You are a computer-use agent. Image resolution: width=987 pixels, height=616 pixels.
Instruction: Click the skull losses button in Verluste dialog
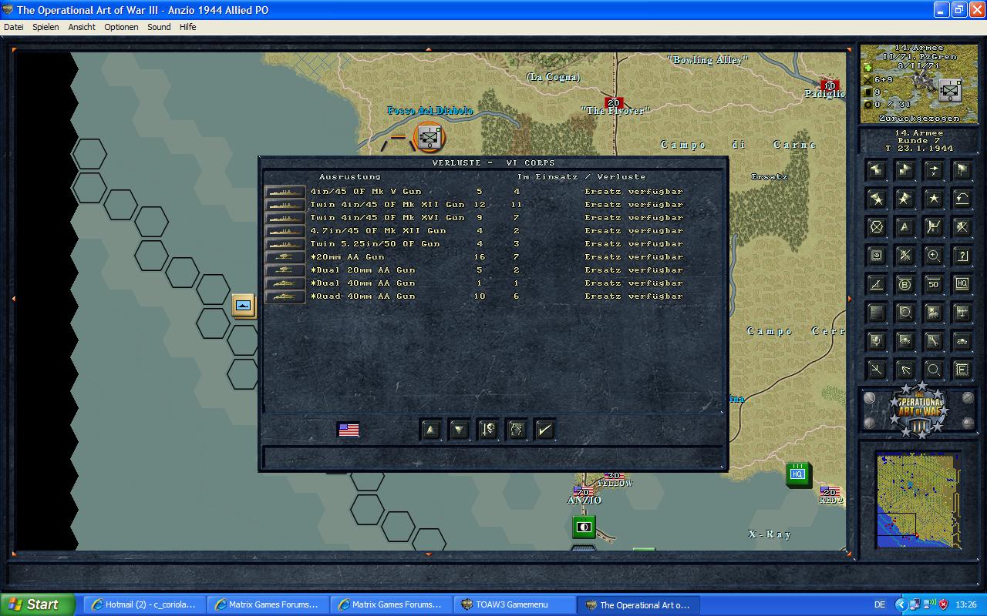487,430
